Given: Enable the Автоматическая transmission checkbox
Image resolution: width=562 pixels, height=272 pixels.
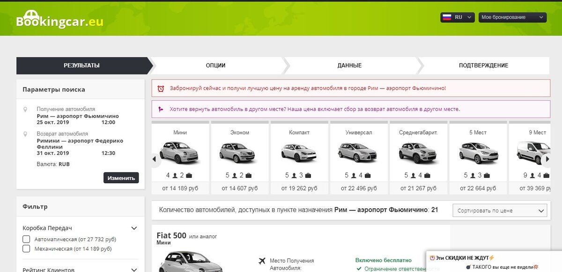Looking at the screenshot, I should (x=27, y=239).
